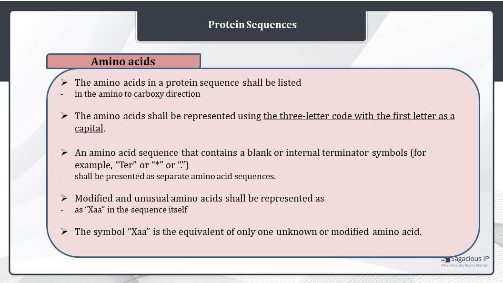This screenshot has height=283, width=503.
Task: Click the dash bullet before "in the amino to carboxy"
Action: [x=62, y=95]
